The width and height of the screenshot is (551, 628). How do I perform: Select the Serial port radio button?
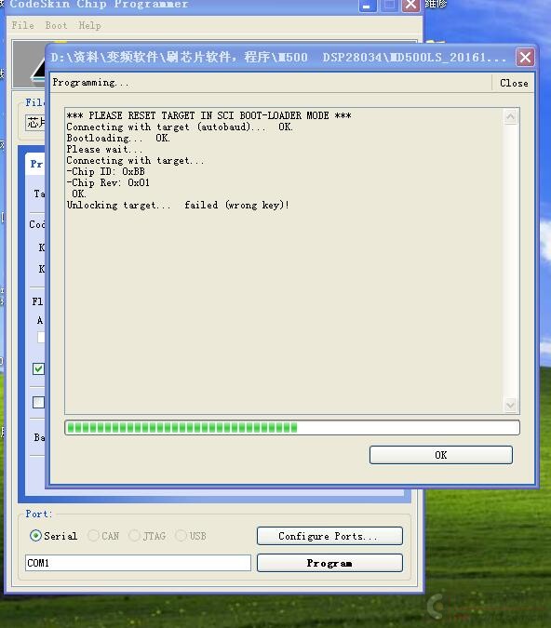35,536
